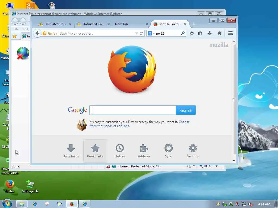Open the Firefox hamburger menu
The width and height of the screenshot is (278, 208).
pyautogui.click(x=230, y=33)
